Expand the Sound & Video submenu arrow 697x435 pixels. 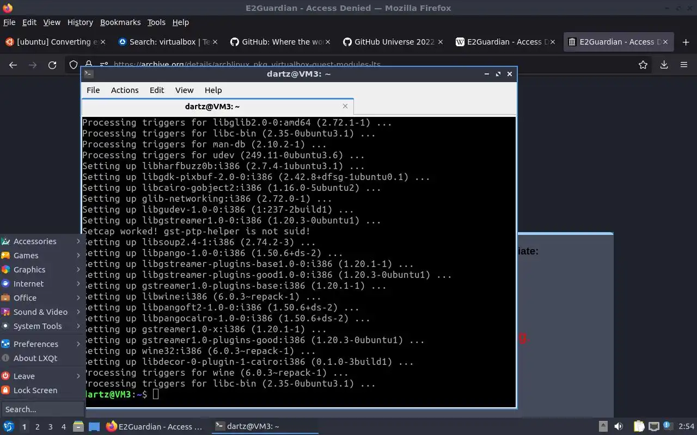point(78,312)
